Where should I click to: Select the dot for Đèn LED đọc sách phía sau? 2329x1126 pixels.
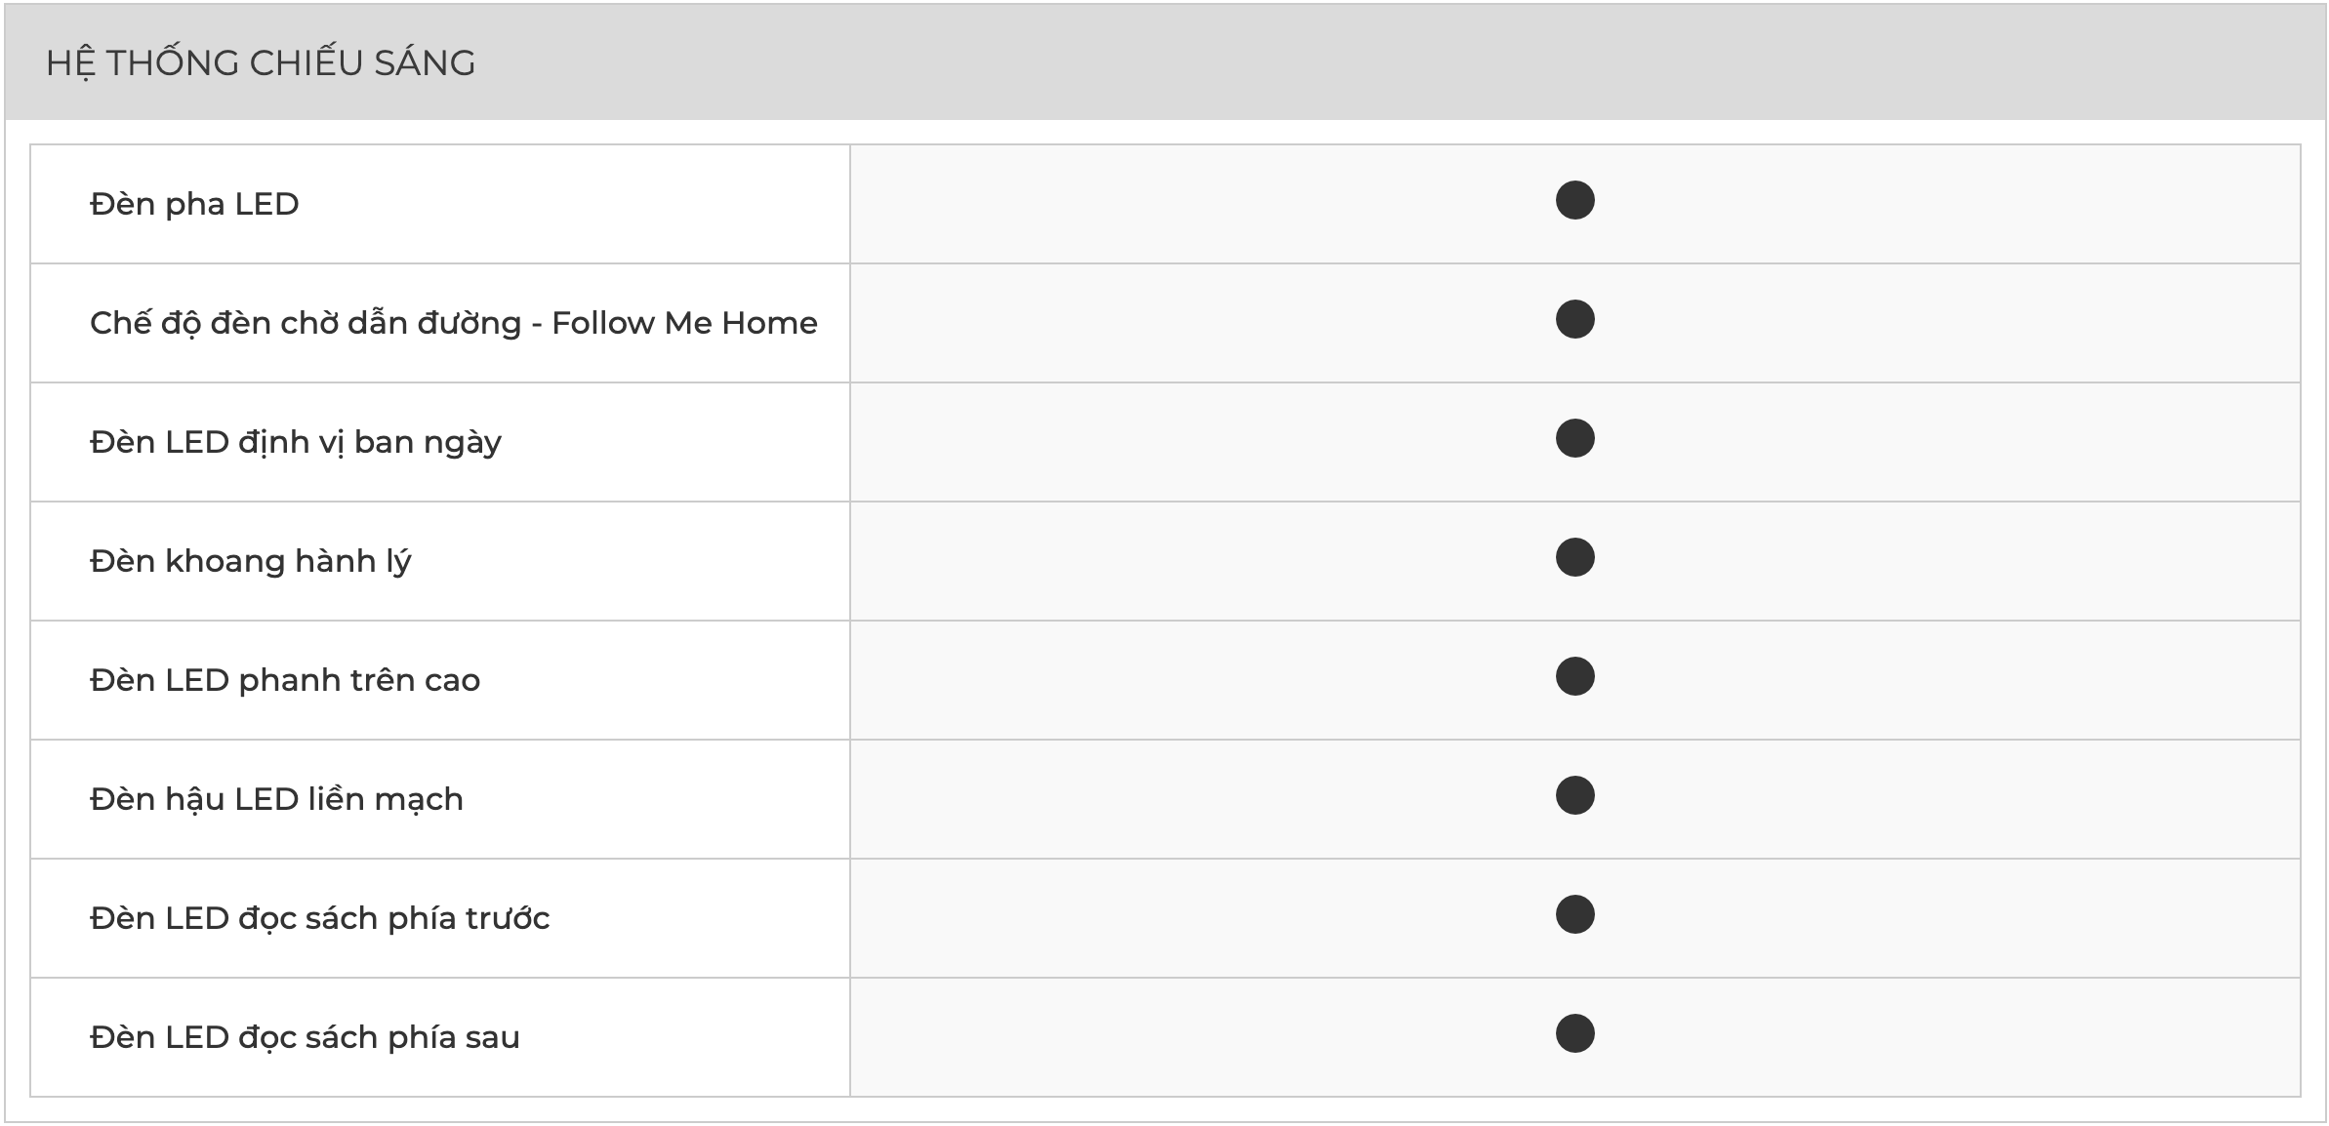1574,1034
